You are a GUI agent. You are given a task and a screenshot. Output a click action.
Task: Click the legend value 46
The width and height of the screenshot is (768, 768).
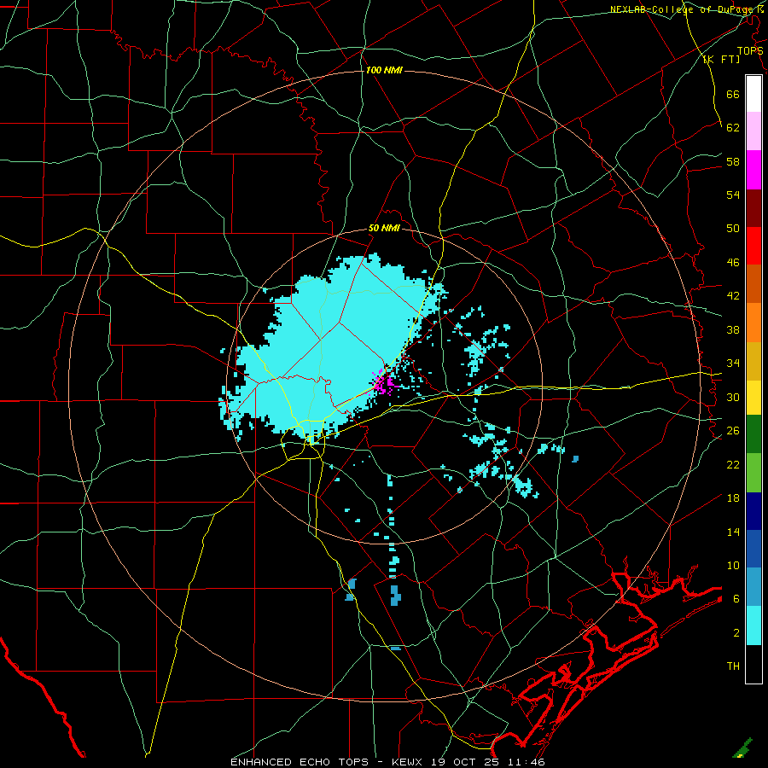(x=733, y=263)
